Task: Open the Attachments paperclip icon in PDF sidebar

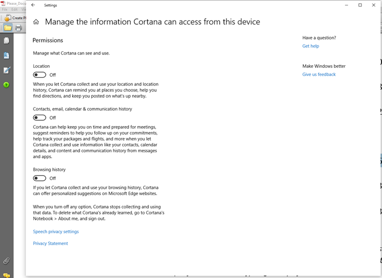Action: 6,261
